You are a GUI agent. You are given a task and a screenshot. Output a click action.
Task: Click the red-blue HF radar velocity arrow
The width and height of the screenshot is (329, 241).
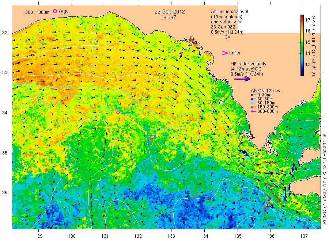[x=242, y=79]
